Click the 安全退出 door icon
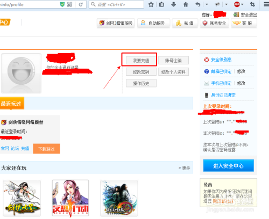 click(x=236, y=14)
